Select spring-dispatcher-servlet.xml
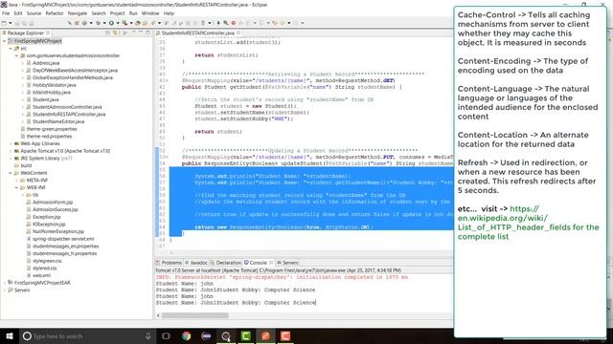The height and width of the screenshot is (344, 613). [63, 239]
